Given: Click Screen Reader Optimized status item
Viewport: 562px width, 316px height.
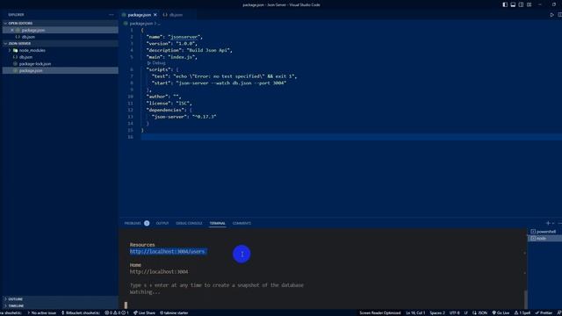Looking at the screenshot, I should point(379,312).
